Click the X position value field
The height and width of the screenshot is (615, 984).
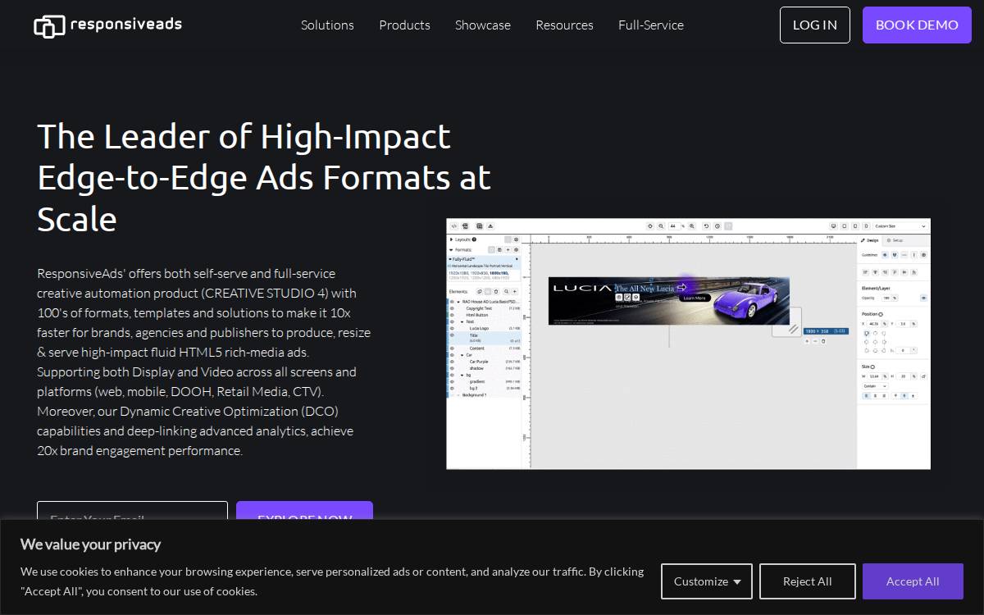point(874,323)
